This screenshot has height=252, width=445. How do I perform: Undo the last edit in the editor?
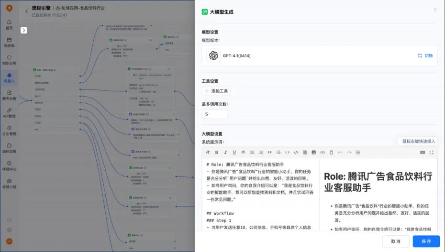tap(340, 153)
